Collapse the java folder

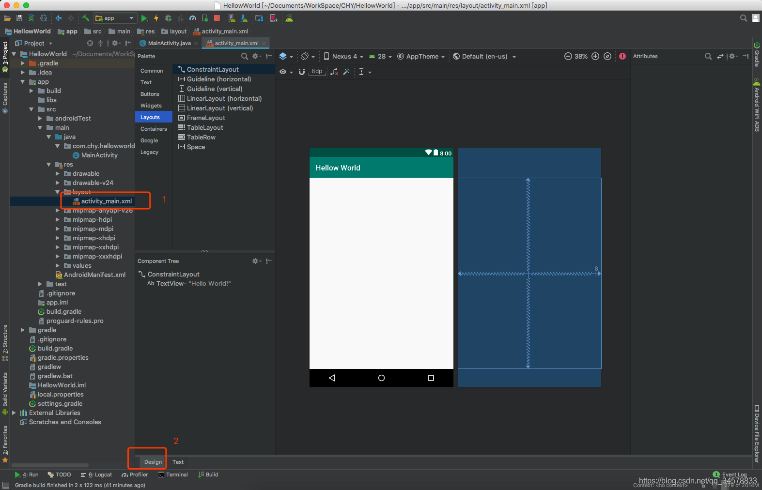click(x=48, y=137)
